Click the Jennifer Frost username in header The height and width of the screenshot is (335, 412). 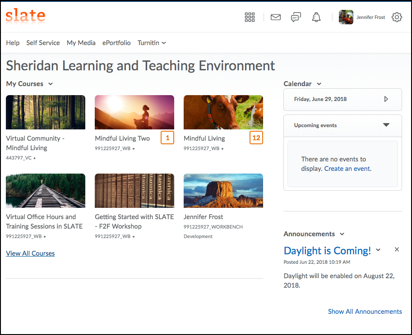(x=370, y=17)
